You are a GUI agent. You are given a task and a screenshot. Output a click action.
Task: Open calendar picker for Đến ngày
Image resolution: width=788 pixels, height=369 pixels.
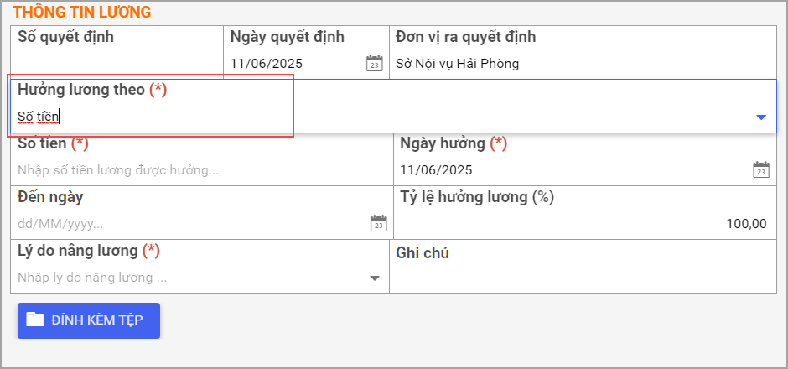378,223
